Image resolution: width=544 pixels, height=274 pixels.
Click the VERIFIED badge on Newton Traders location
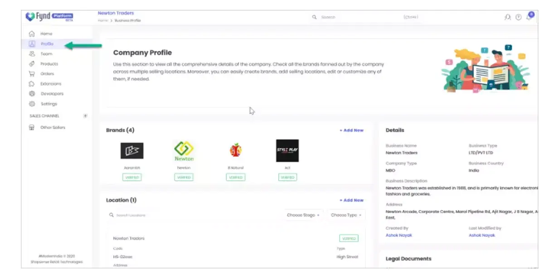(x=349, y=238)
